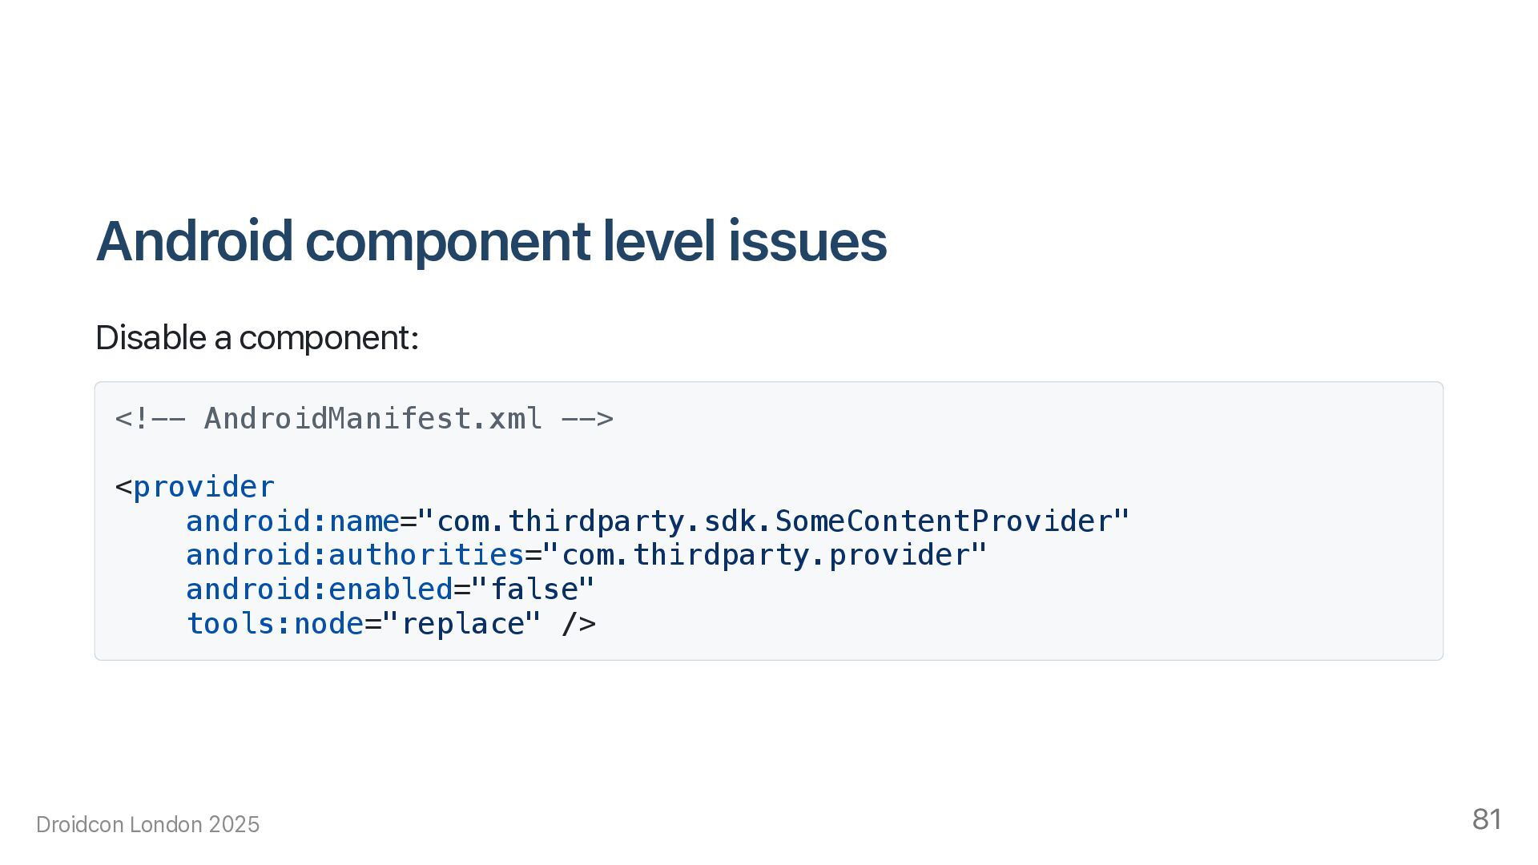
Task: Click the 'Disable a component:' text
Action: [x=256, y=338]
